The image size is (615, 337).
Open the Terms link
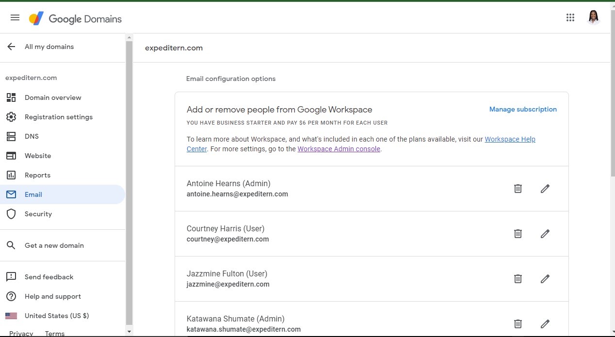tap(55, 334)
